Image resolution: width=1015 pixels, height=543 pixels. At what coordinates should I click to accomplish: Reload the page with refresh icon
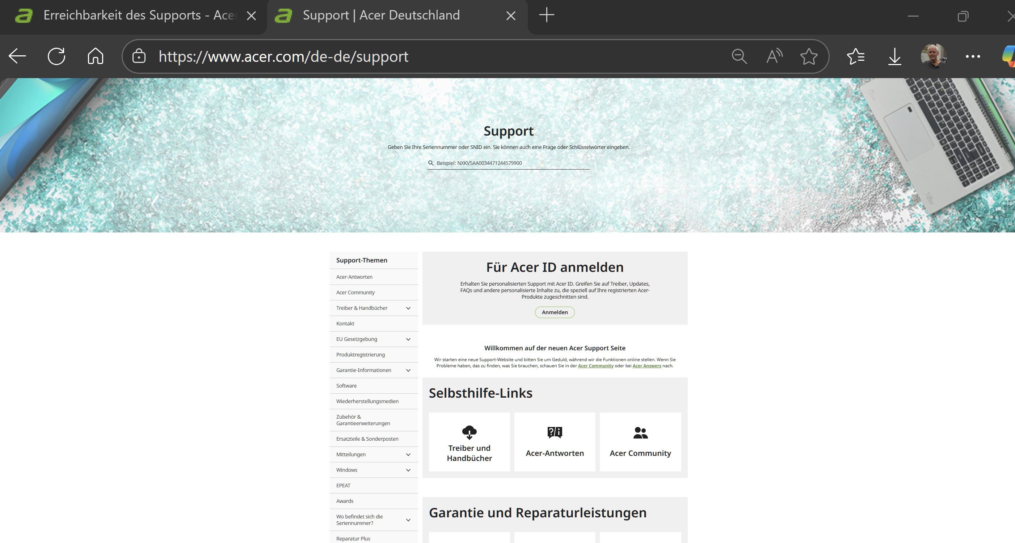point(56,56)
